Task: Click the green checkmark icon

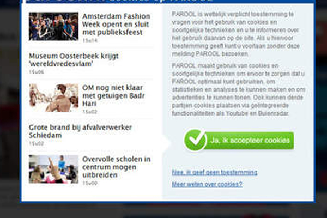Action: click(x=195, y=140)
